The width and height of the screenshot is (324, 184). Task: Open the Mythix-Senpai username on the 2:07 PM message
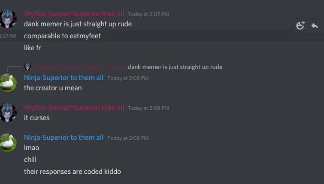point(74,14)
